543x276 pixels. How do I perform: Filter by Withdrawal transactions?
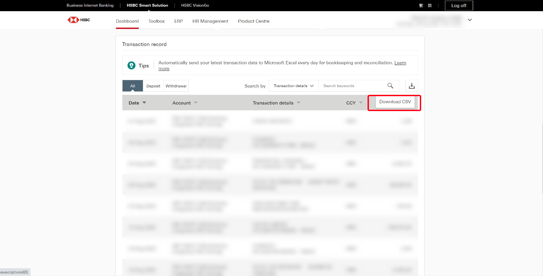pyautogui.click(x=176, y=86)
